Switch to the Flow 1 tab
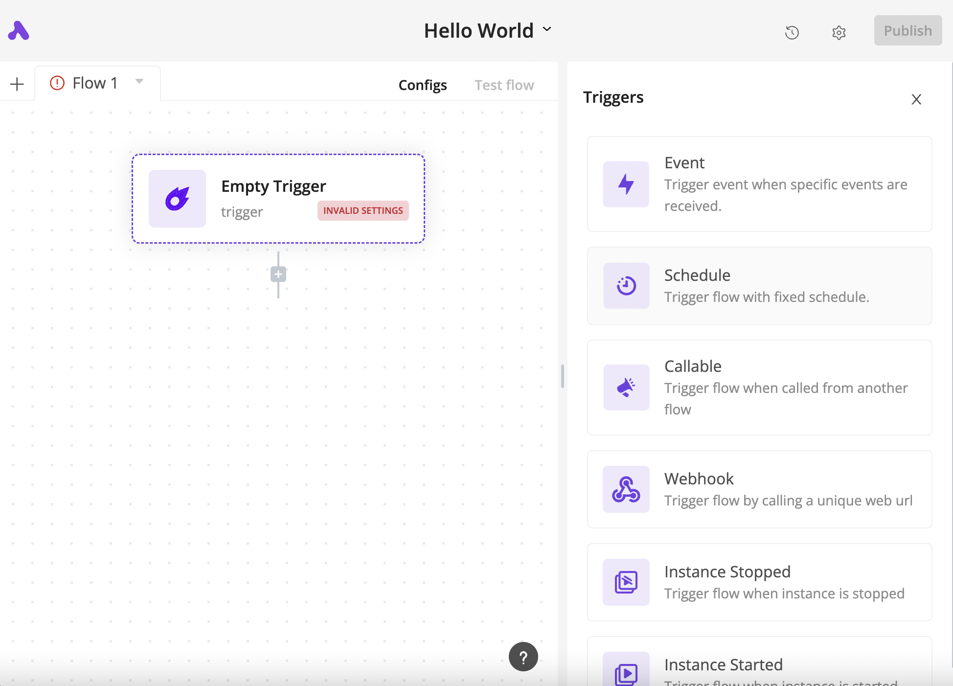The height and width of the screenshot is (686, 953). coord(95,83)
